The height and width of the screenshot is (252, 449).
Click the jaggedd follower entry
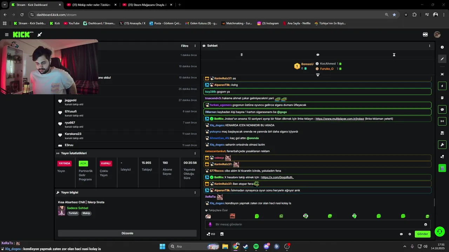[127, 102]
